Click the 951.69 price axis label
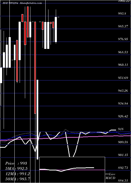Image resolution: width=131 pixels, height=183 pixels. [123, 78]
